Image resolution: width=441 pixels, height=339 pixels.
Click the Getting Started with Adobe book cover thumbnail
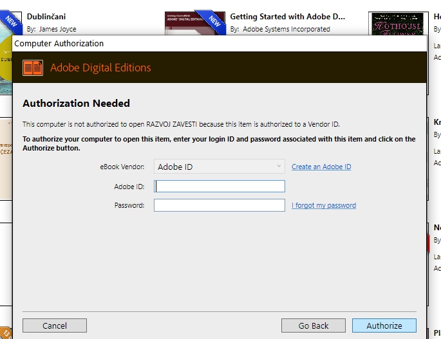(195, 23)
